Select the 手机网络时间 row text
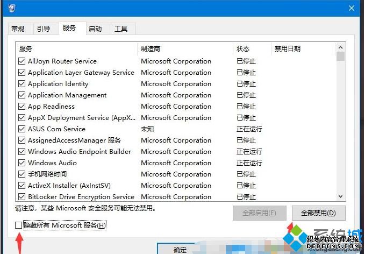The height and width of the screenshot is (254, 365). (47, 174)
